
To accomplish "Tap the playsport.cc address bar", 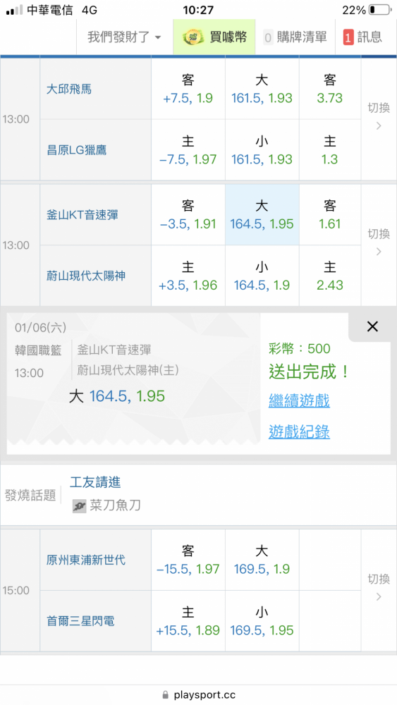I will (x=198, y=694).
